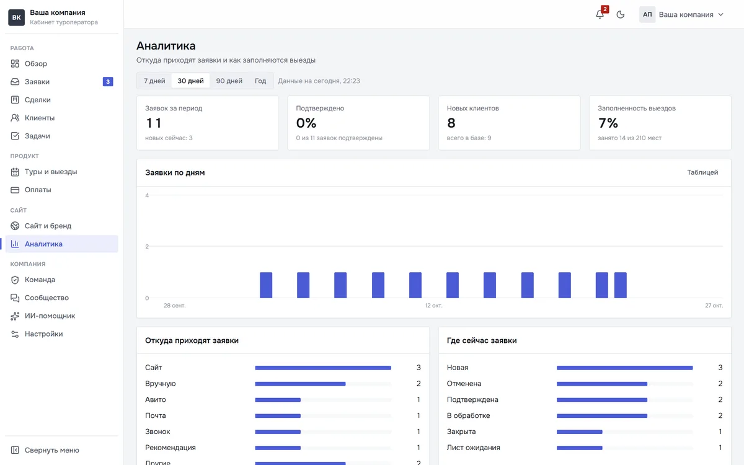
Task: Open Сайт и бренд settings
Action: point(61,226)
